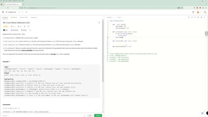
Task: Go back with browser back arrow
Action: (2, 8)
